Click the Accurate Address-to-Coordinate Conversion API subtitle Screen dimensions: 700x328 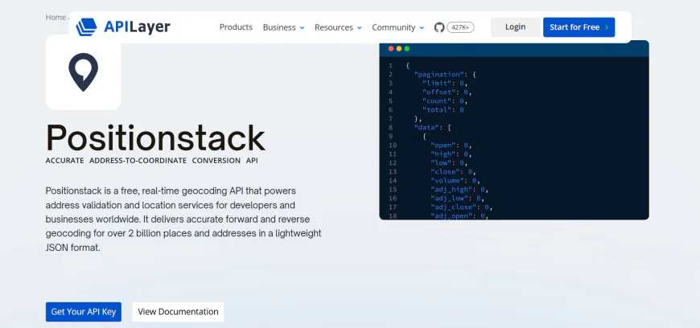pyautogui.click(x=152, y=161)
